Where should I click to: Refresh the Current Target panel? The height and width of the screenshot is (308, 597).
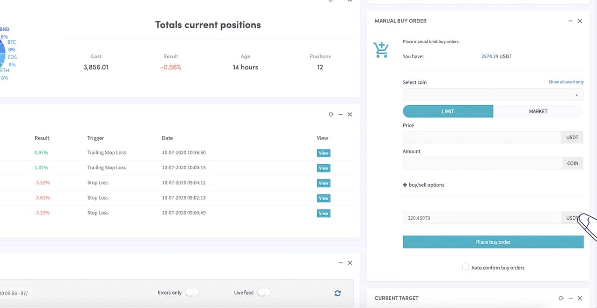point(561,298)
